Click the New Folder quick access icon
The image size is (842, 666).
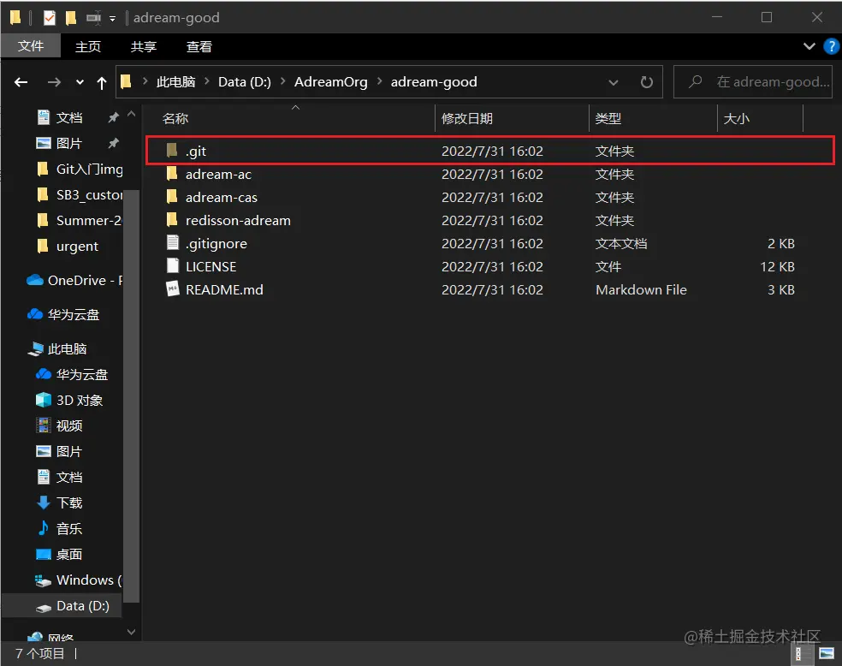[x=70, y=18]
